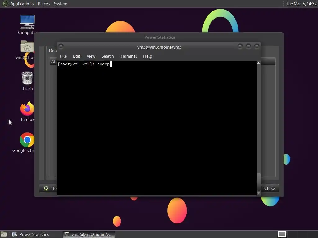Click the show desktop icon in bottom panel

coord(4,234)
